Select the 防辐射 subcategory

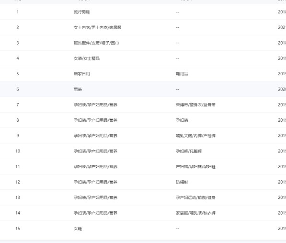point(182,182)
